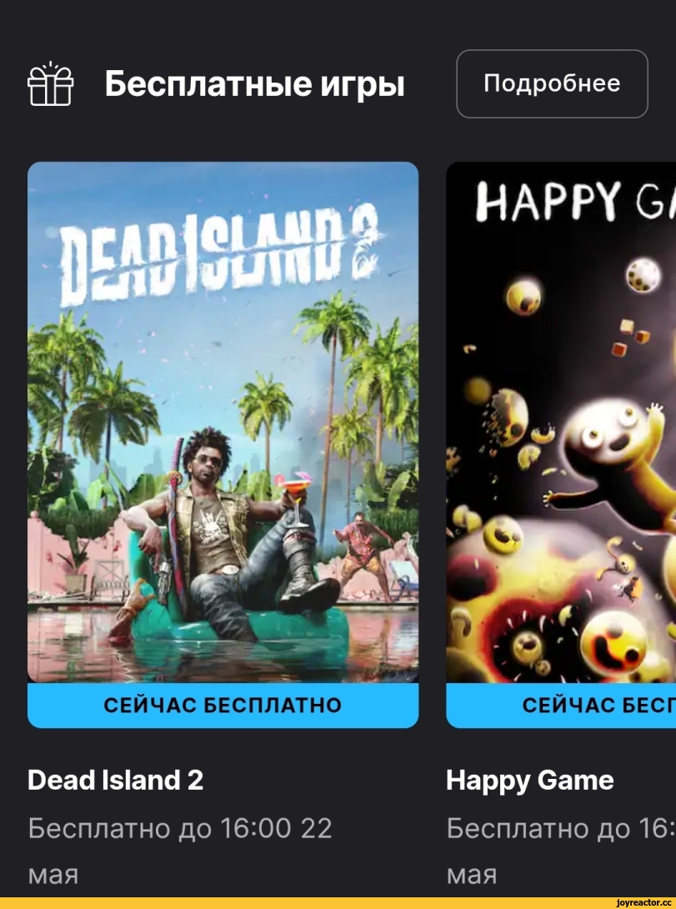Click the zombie in Hawaiian shirt
This screenshot has width=676, height=909.
click(365, 550)
